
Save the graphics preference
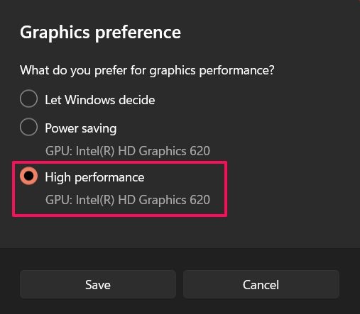[98, 284]
